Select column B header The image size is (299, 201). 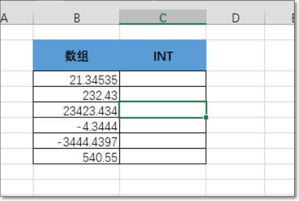point(76,17)
